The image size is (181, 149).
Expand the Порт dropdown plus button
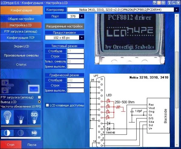coord(82,16)
